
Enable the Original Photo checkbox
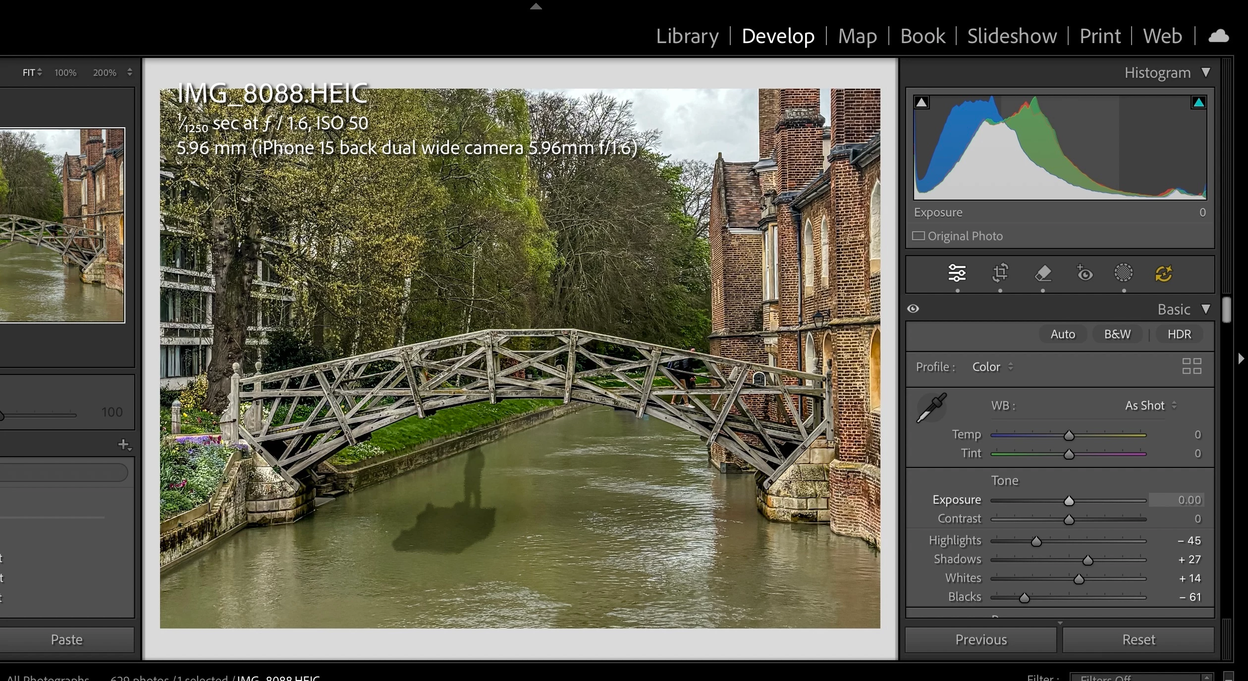[x=919, y=236]
